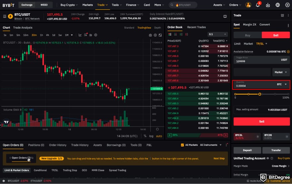
Task: Click the Transfer button
Action: (x=276, y=150)
